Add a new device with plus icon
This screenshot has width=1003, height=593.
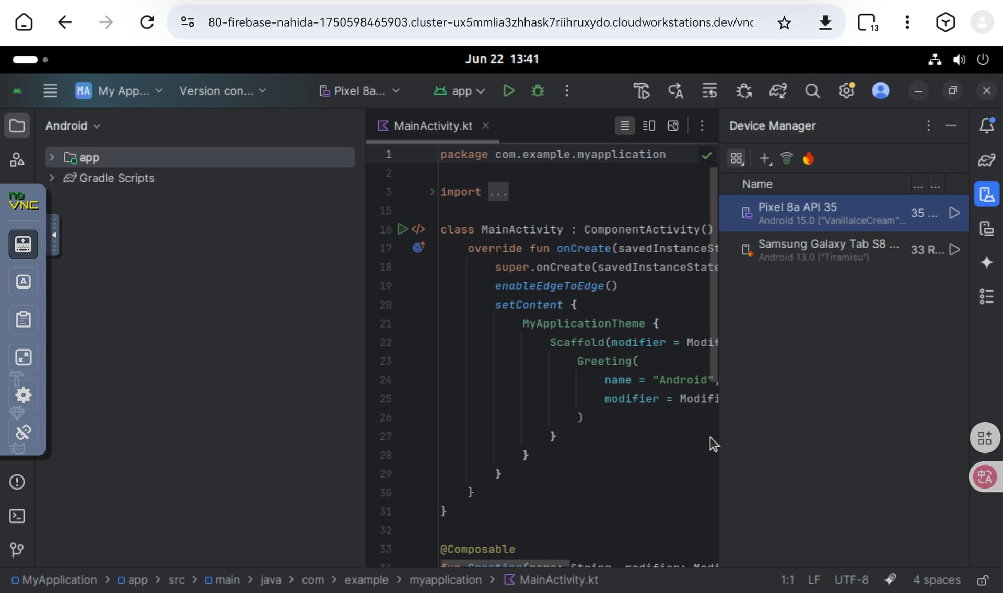(x=764, y=158)
